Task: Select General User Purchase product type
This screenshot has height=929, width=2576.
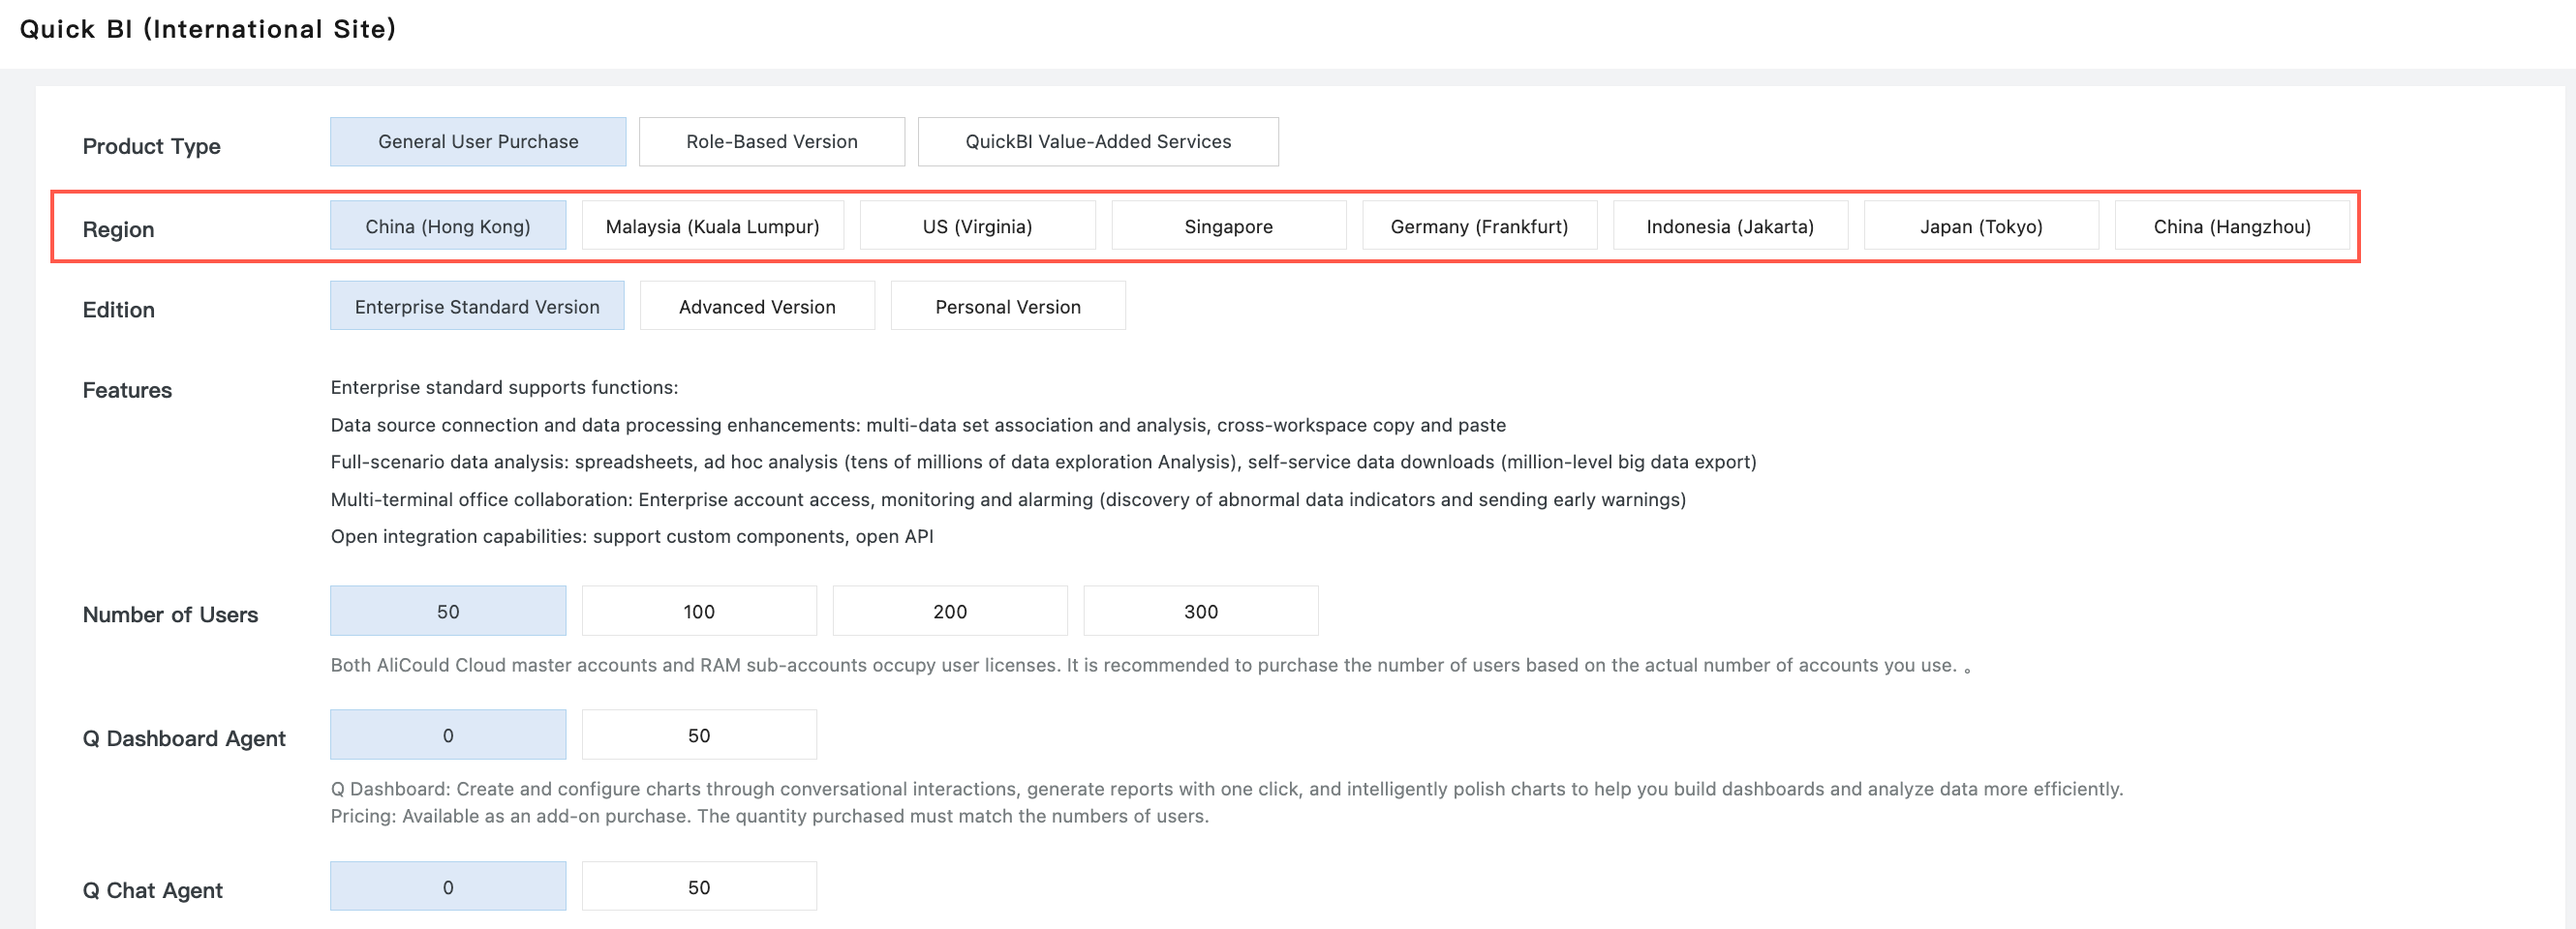Action: tap(478, 142)
